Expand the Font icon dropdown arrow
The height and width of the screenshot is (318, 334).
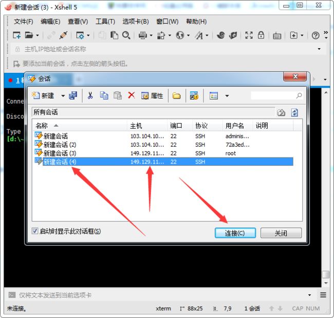(x=207, y=35)
